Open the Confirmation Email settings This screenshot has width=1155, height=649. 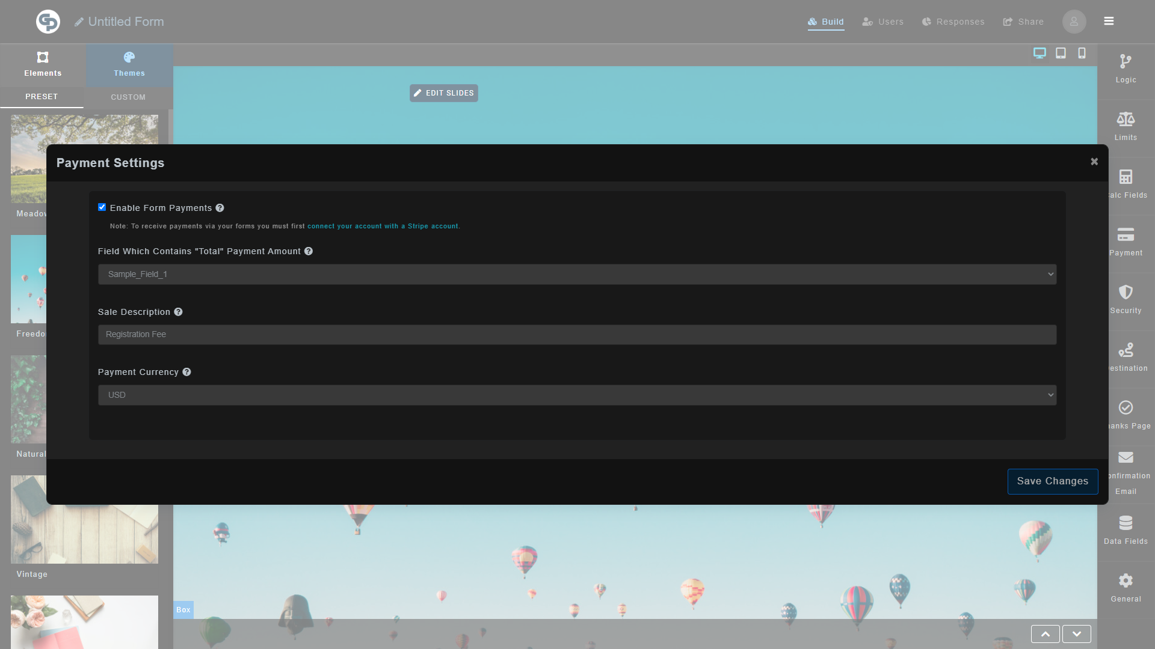pyautogui.click(x=1126, y=471)
